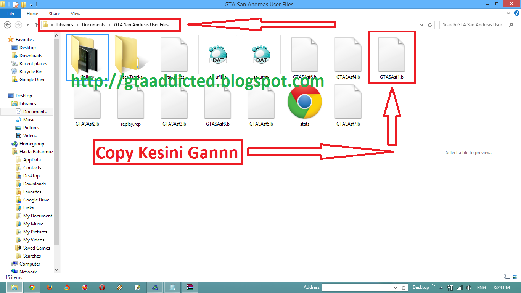521x293 pixels.
Task: Select Recent places in Favorites
Action: coord(33,64)
